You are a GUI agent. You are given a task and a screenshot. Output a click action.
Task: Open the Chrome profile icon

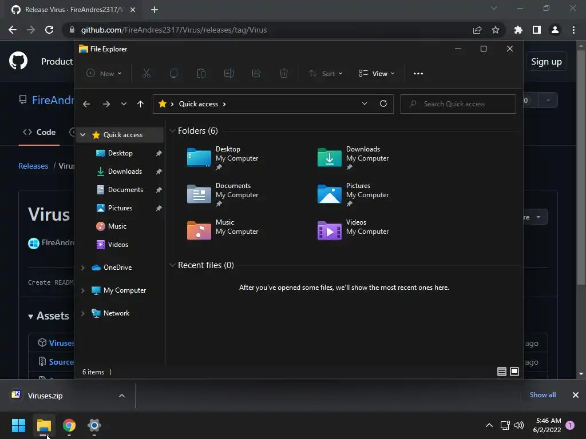pos(555,30)
